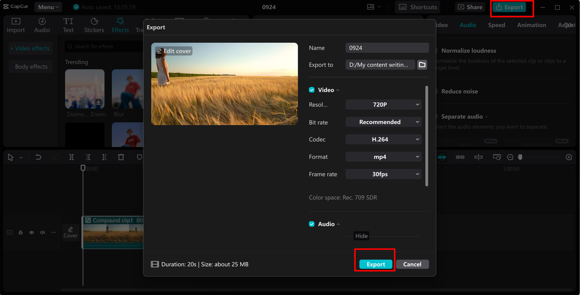Select Body effects in sidebar

click(x=30, y=67)
